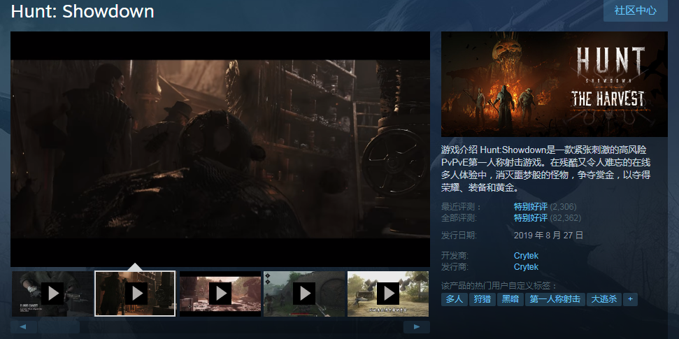Play the fourth video thumbnail with gameplay HUD

pos(304,294)
